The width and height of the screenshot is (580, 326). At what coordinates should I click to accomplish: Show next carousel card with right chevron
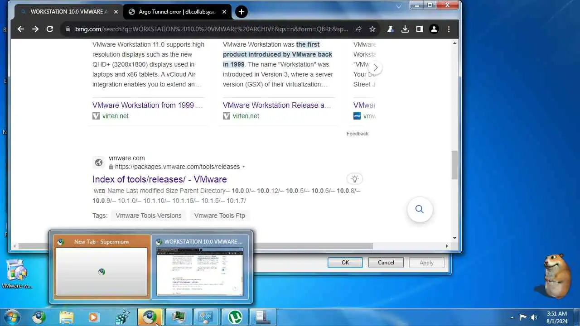pyautogui.click(x=375, y=67)
